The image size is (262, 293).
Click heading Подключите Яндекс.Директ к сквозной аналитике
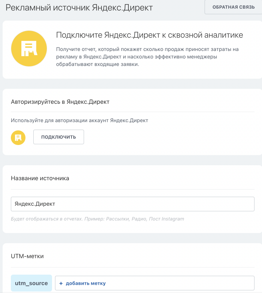149,35
